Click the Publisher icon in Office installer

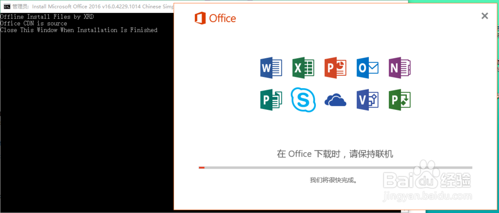pyautogui.click(x=271, y=100)
